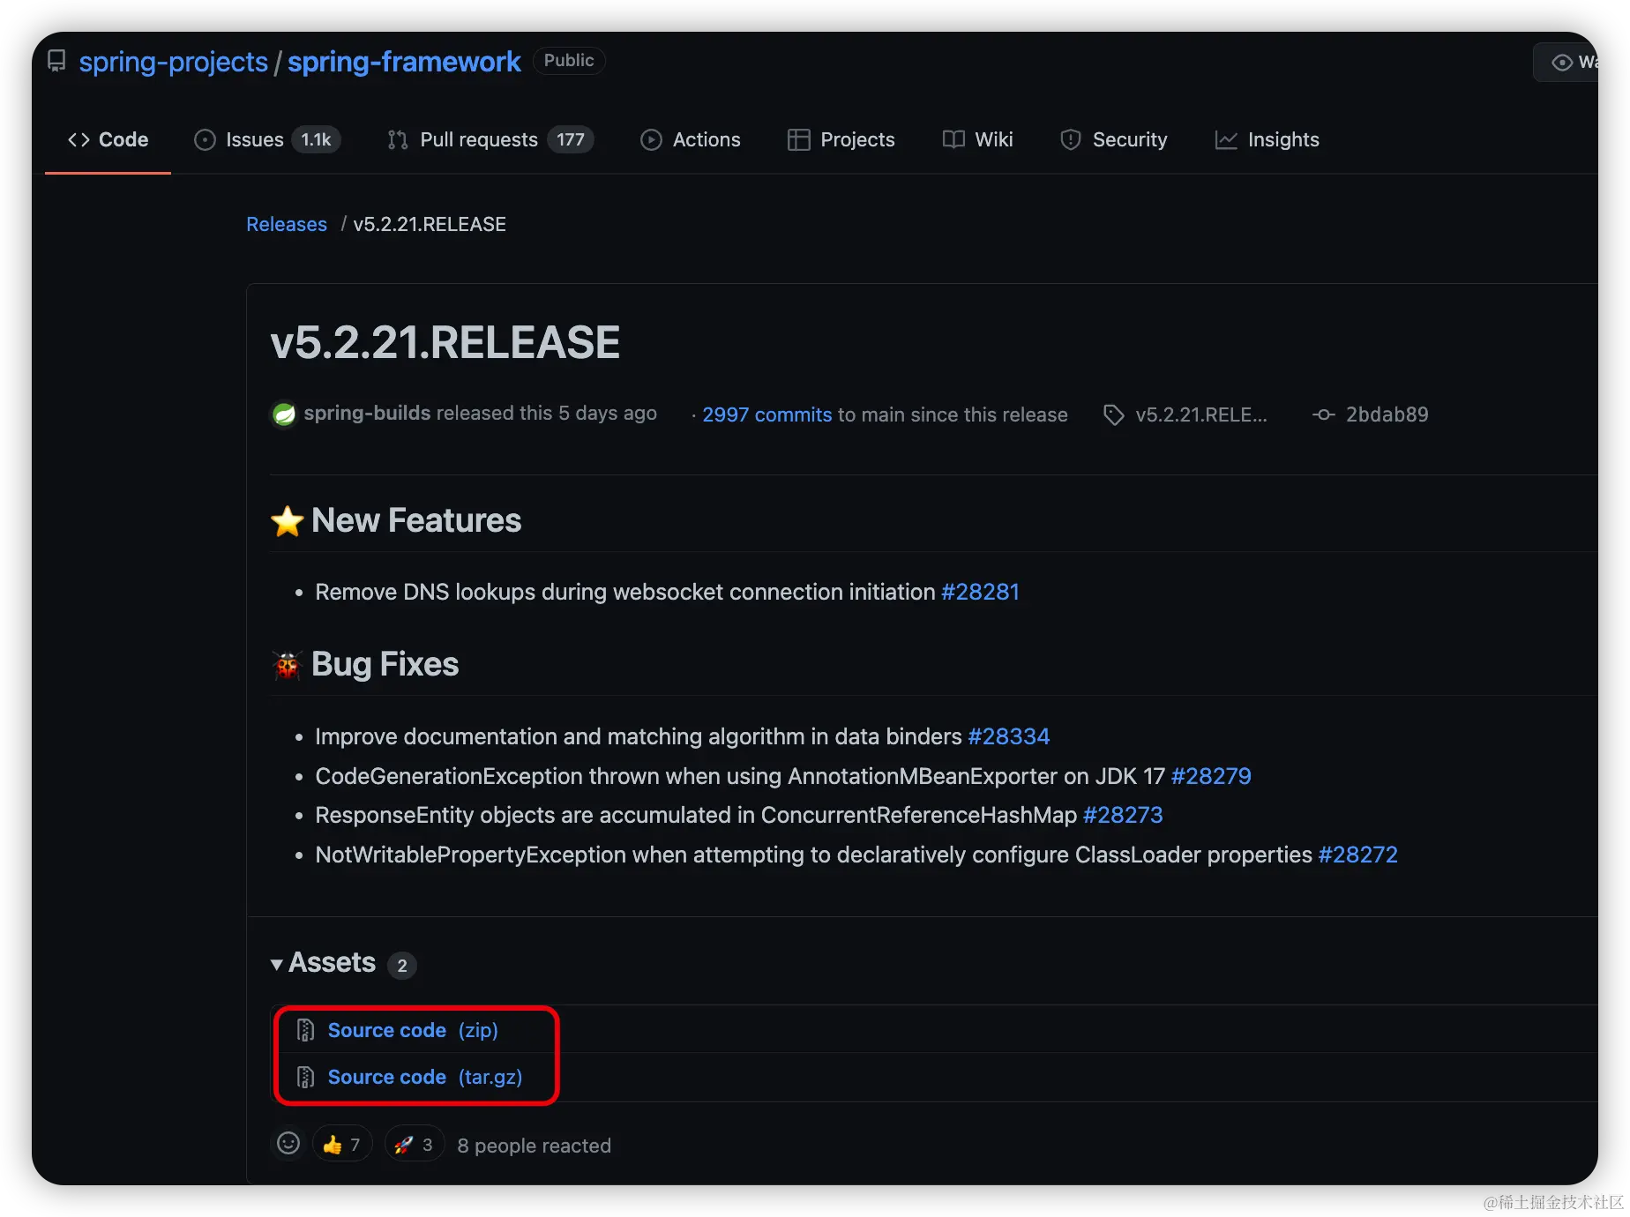This screenshot has height=1217, width=1630.
Task: Open the 2997 commits link
Action: [766, 414]
